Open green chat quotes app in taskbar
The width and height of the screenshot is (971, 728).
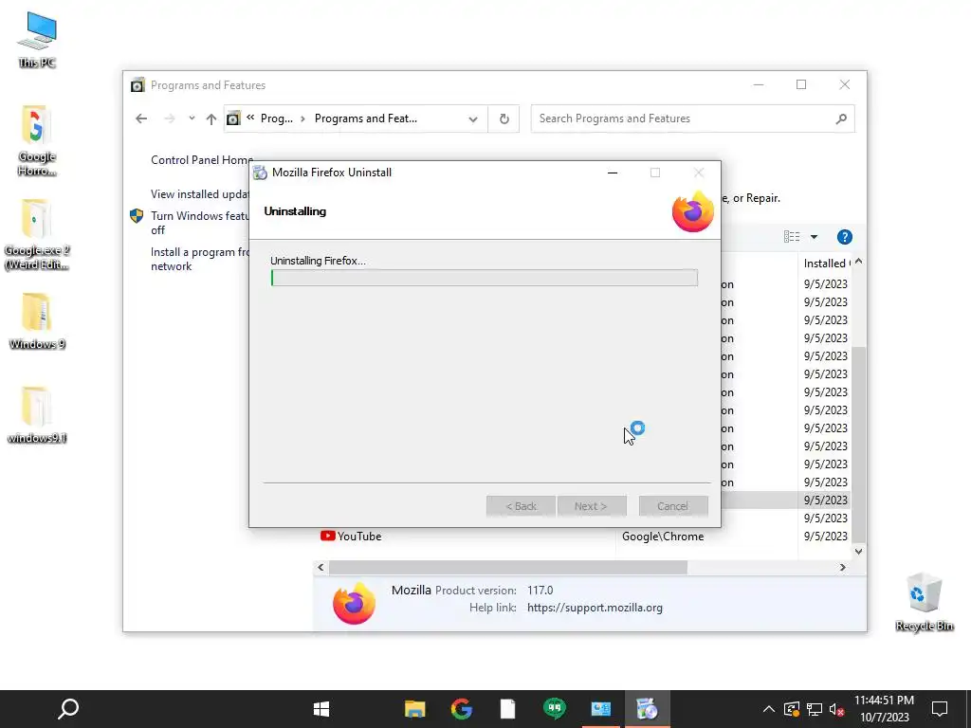point(554,708)
